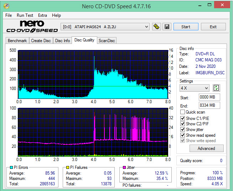Click the drive options tools icon
This screenshot has width=233, height=191.
coord(156,27)
